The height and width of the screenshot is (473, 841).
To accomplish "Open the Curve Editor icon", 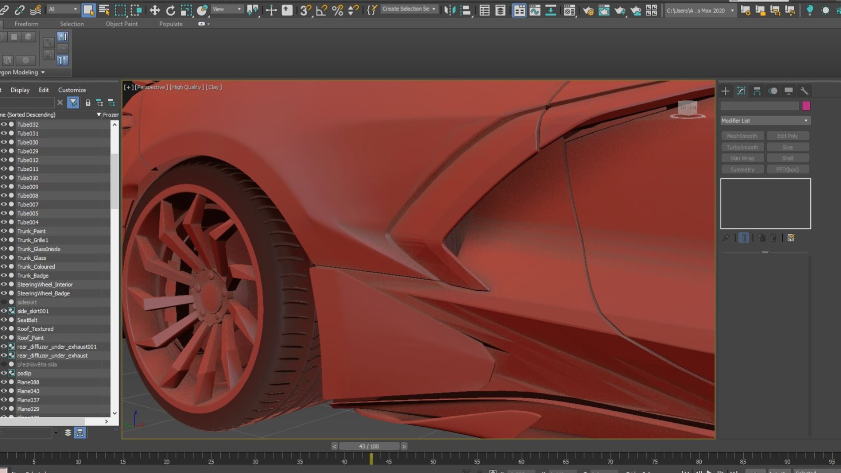I will click(x=535, y=10).
